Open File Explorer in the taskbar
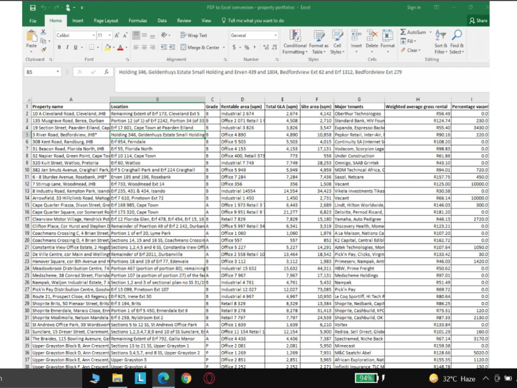The image size is (517, 388). [x=117, y=378]
